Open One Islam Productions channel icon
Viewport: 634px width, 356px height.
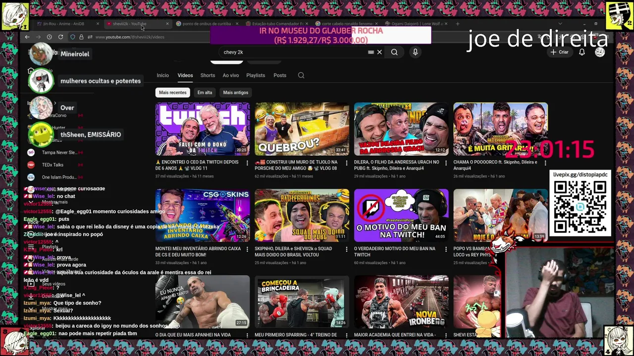(31, 177)
